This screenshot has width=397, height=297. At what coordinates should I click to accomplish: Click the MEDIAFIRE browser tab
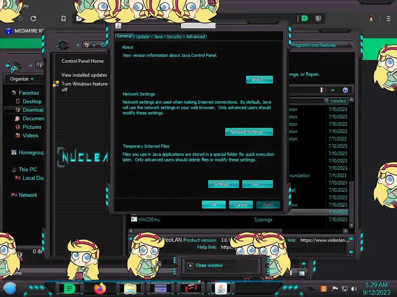[24, 31]
